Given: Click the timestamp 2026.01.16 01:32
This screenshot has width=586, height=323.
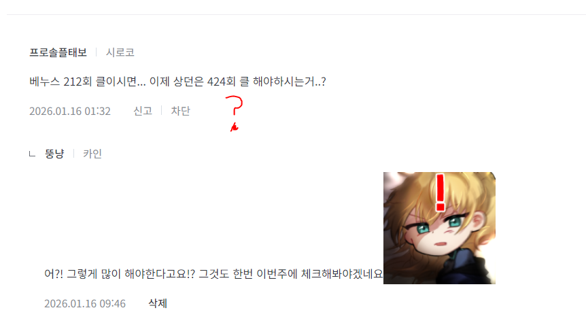Looking at the screenshot, I should 70,111.
